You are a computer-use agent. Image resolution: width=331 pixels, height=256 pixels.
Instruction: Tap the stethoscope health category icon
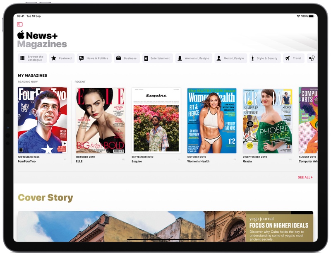(x=312, y=58)
